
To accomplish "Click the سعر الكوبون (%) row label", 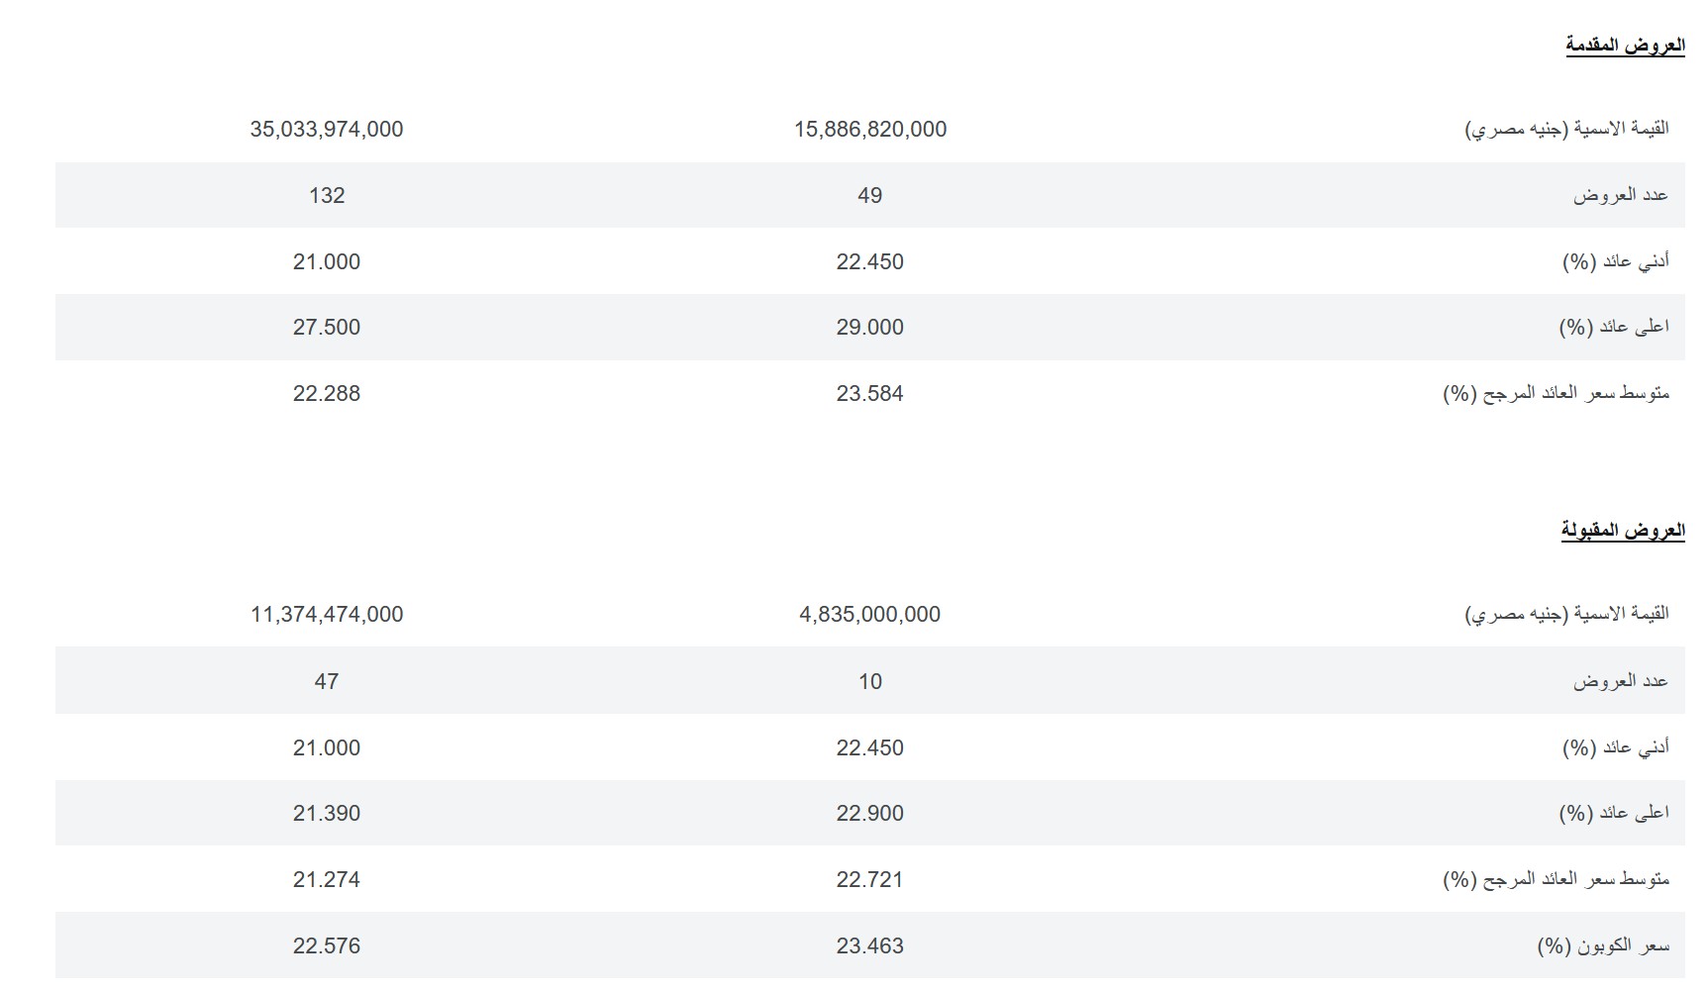I will [1602, 946].
